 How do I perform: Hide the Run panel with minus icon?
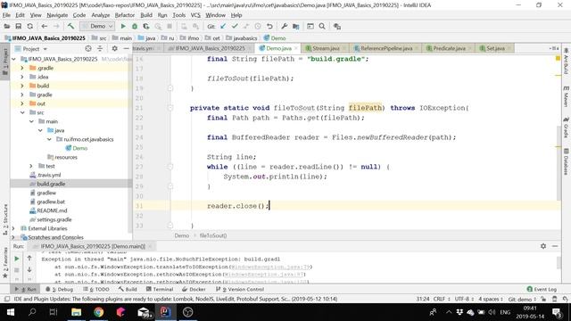click(x=555, y=246)
